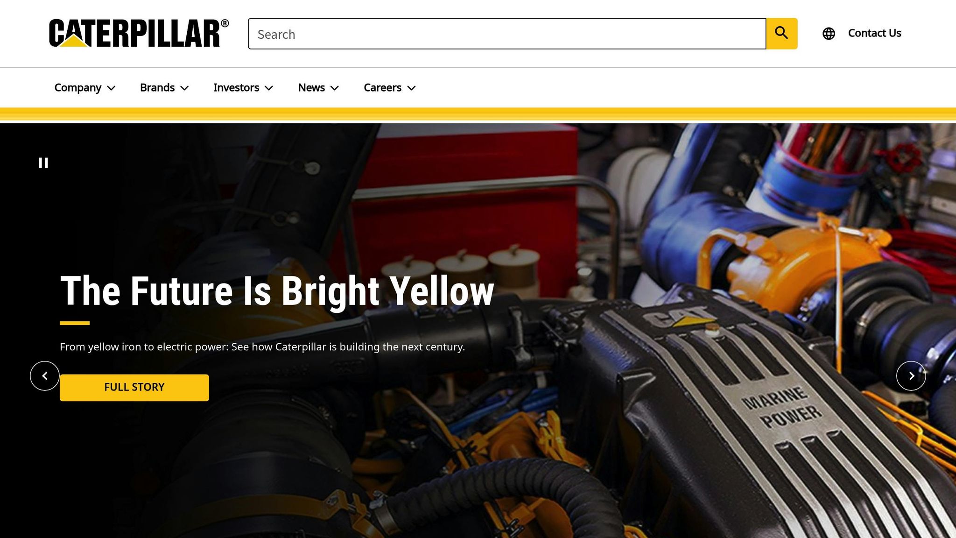Screen dimensions: 956x538
Task: Expand the News chevron arrow
Action: pyautogui.click(x=335, y=88)
